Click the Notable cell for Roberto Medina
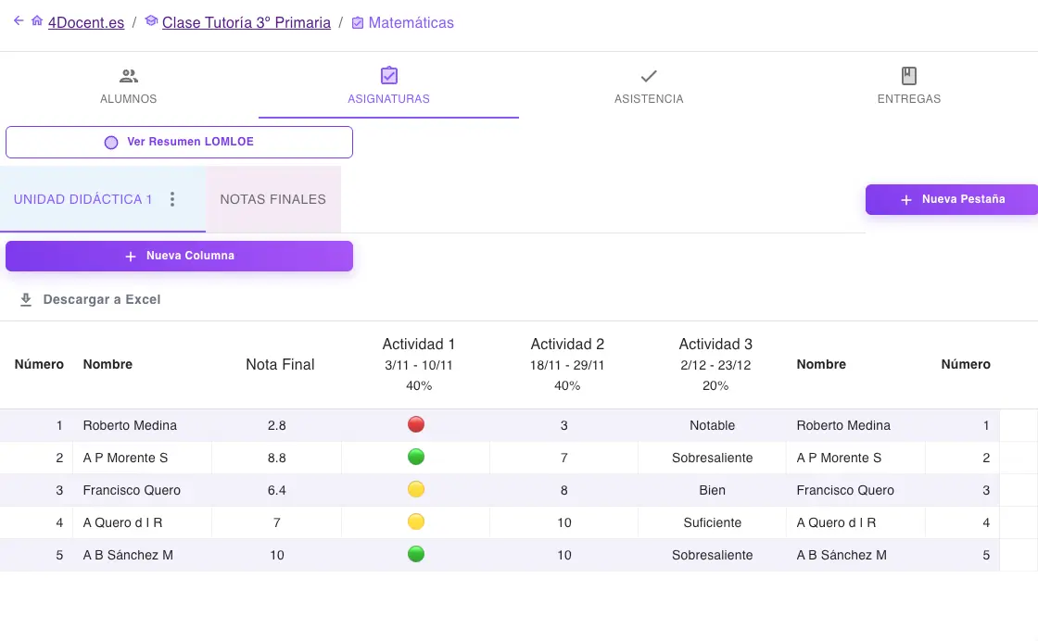This screenshot has width=1038, height=641. click(713, 425)
